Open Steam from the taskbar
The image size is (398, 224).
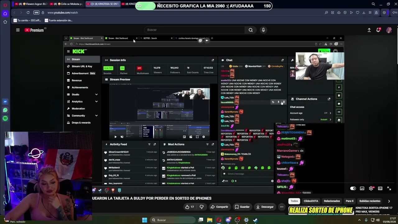[255, 220]
